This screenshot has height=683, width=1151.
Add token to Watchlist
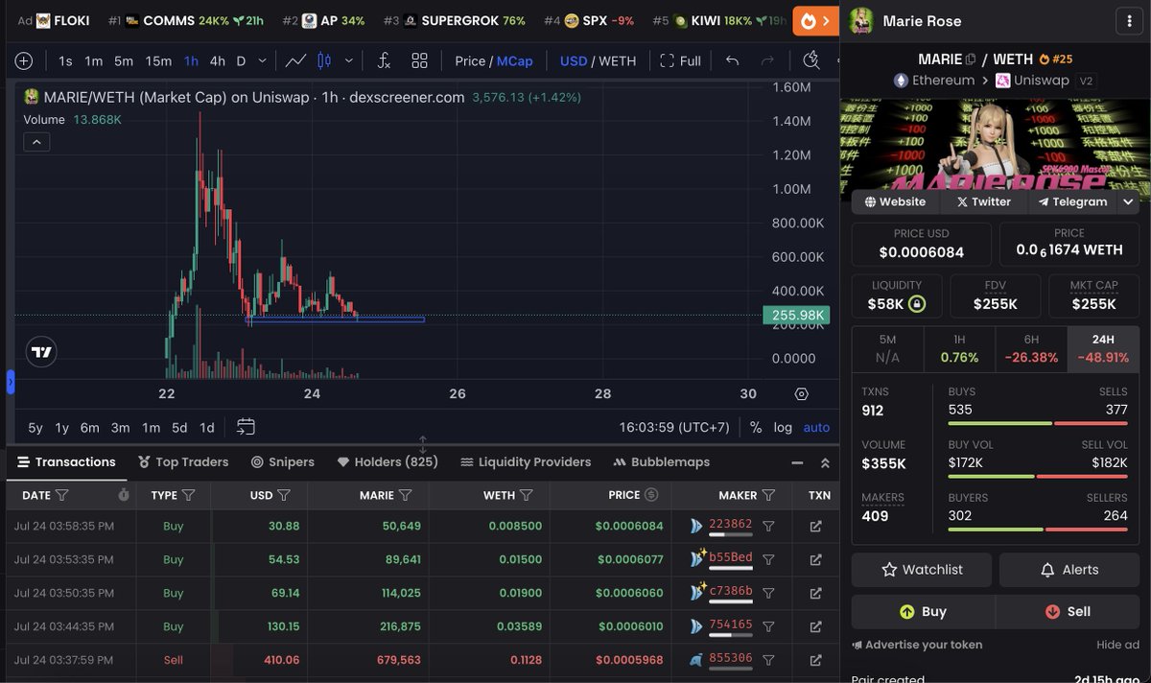[922, 570]
